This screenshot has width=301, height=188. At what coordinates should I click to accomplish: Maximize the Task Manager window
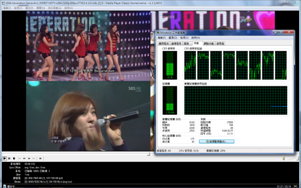point(281,32)
